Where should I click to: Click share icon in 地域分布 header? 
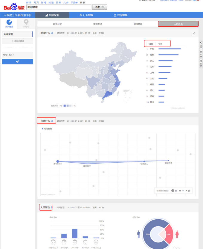coord(194,33)
